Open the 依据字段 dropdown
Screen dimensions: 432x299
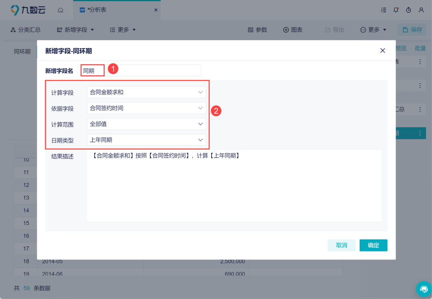(146, 108)
